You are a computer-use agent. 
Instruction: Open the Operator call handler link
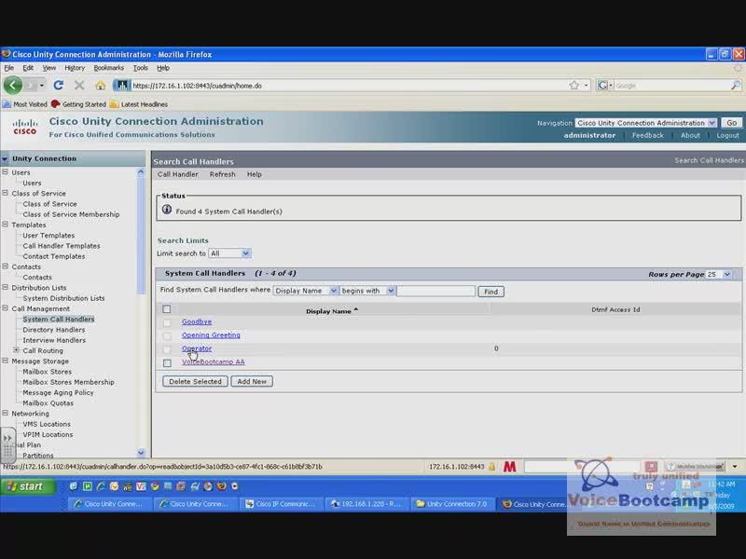point(197,348)
